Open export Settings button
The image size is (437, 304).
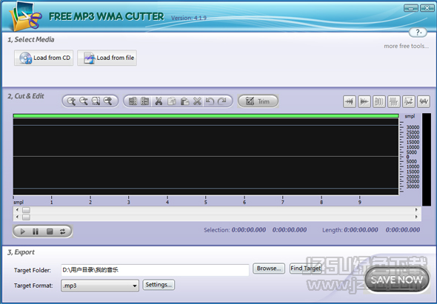pos(159,285)
